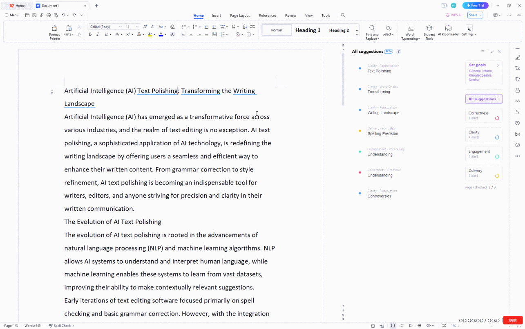Click the Undo arrow

point(63,15)
